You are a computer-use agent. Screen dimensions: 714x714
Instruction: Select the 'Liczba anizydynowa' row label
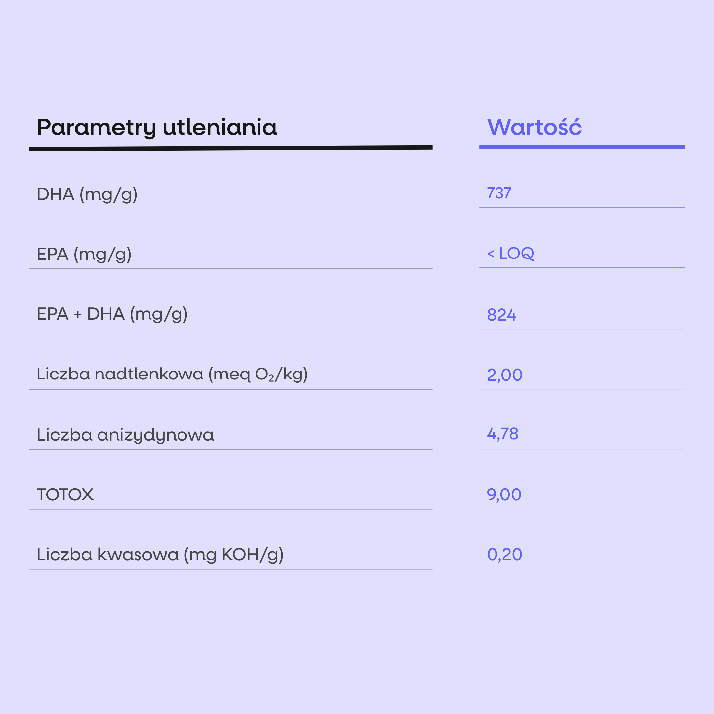pos(125,435)
